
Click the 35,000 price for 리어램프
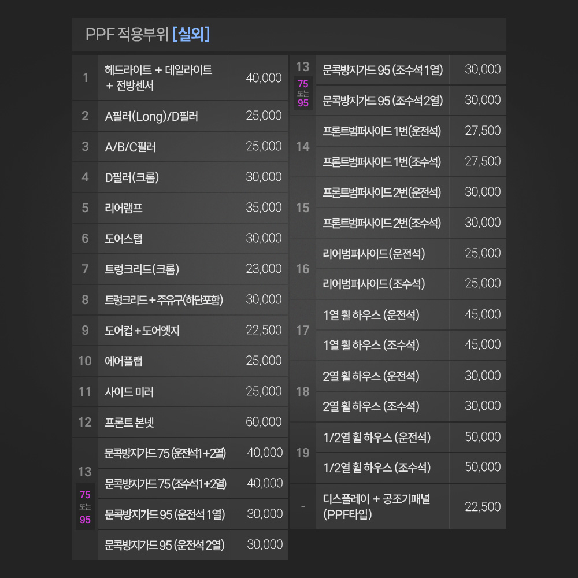pos(264,208)
